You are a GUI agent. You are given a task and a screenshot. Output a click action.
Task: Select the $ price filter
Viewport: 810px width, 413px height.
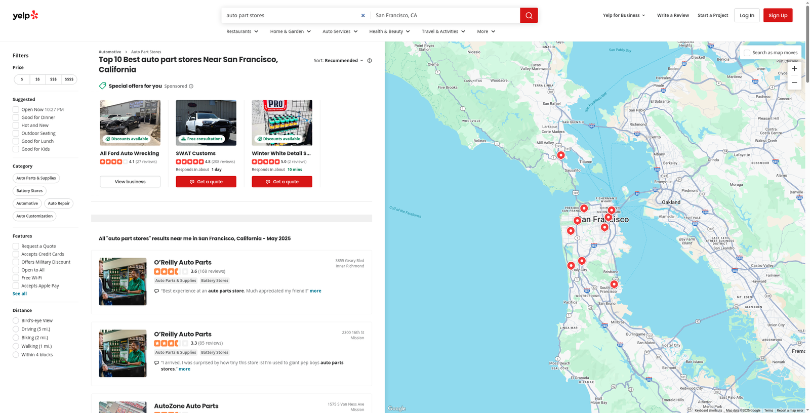(22, 79)
